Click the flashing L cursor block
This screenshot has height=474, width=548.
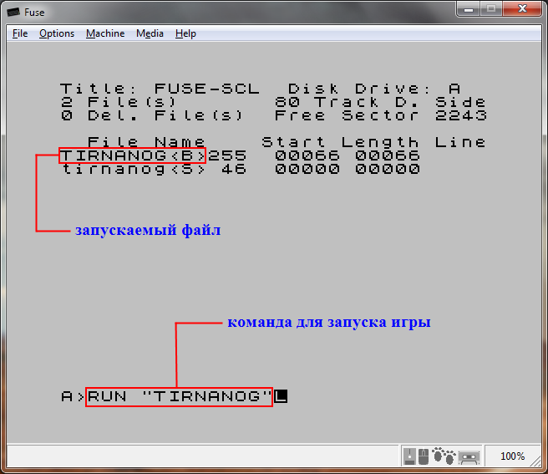[281, 397]
